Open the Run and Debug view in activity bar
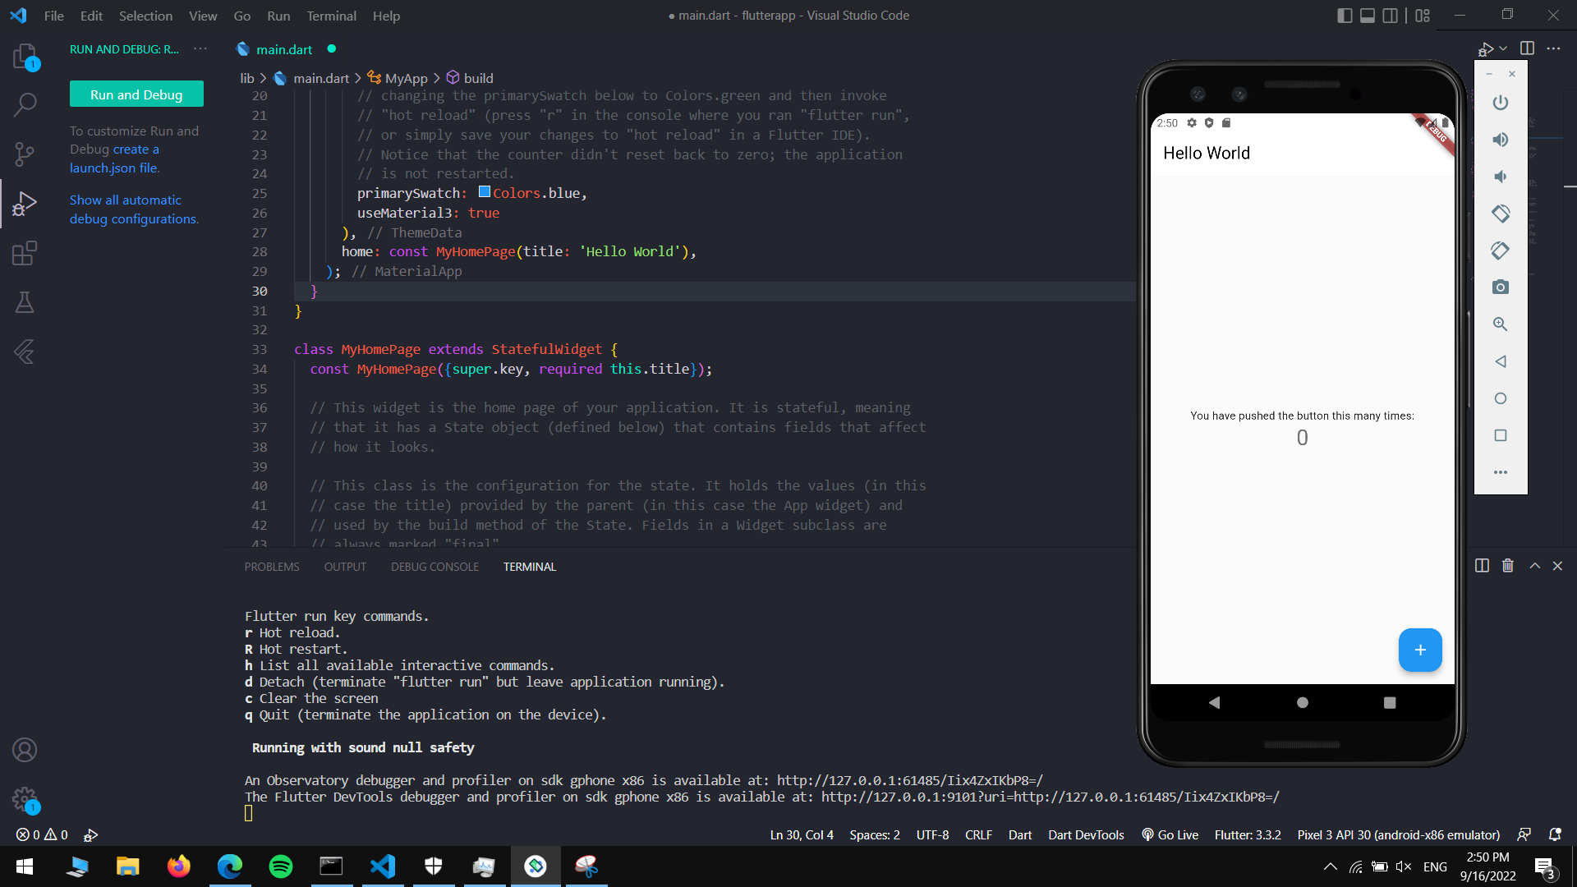 coord(25,204)
